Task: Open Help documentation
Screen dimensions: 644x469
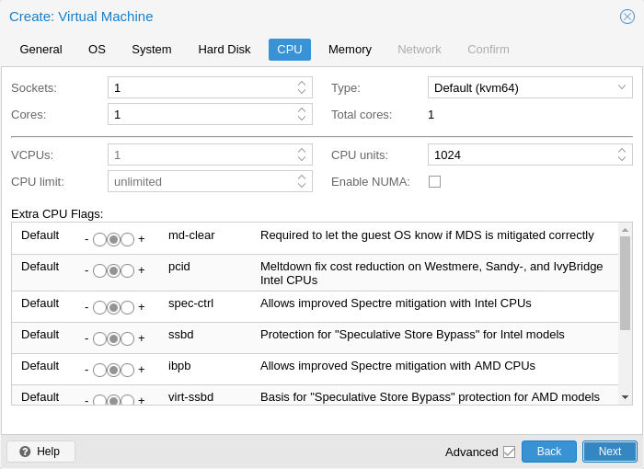Action: [x=40, y=452]
